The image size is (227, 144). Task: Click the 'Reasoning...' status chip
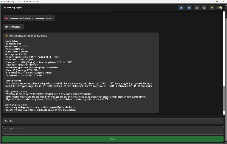[x=14, y=27]
